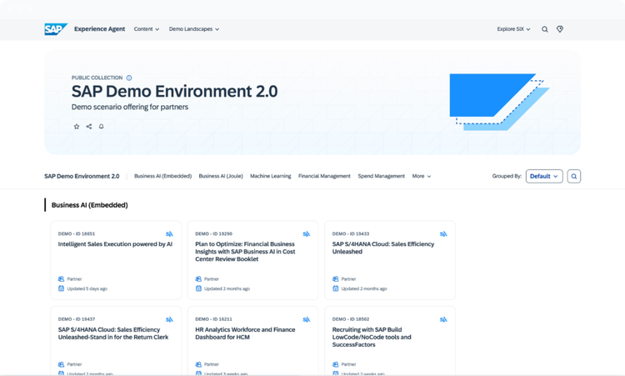Open Sales Efficiency Unleashed-Stand in for Return Clerk
The height and width of the screenshot is (376, 625).
pos(113,333)
